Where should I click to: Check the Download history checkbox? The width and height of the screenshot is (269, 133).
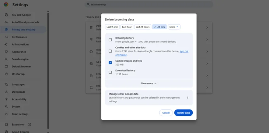coord(110,72)
